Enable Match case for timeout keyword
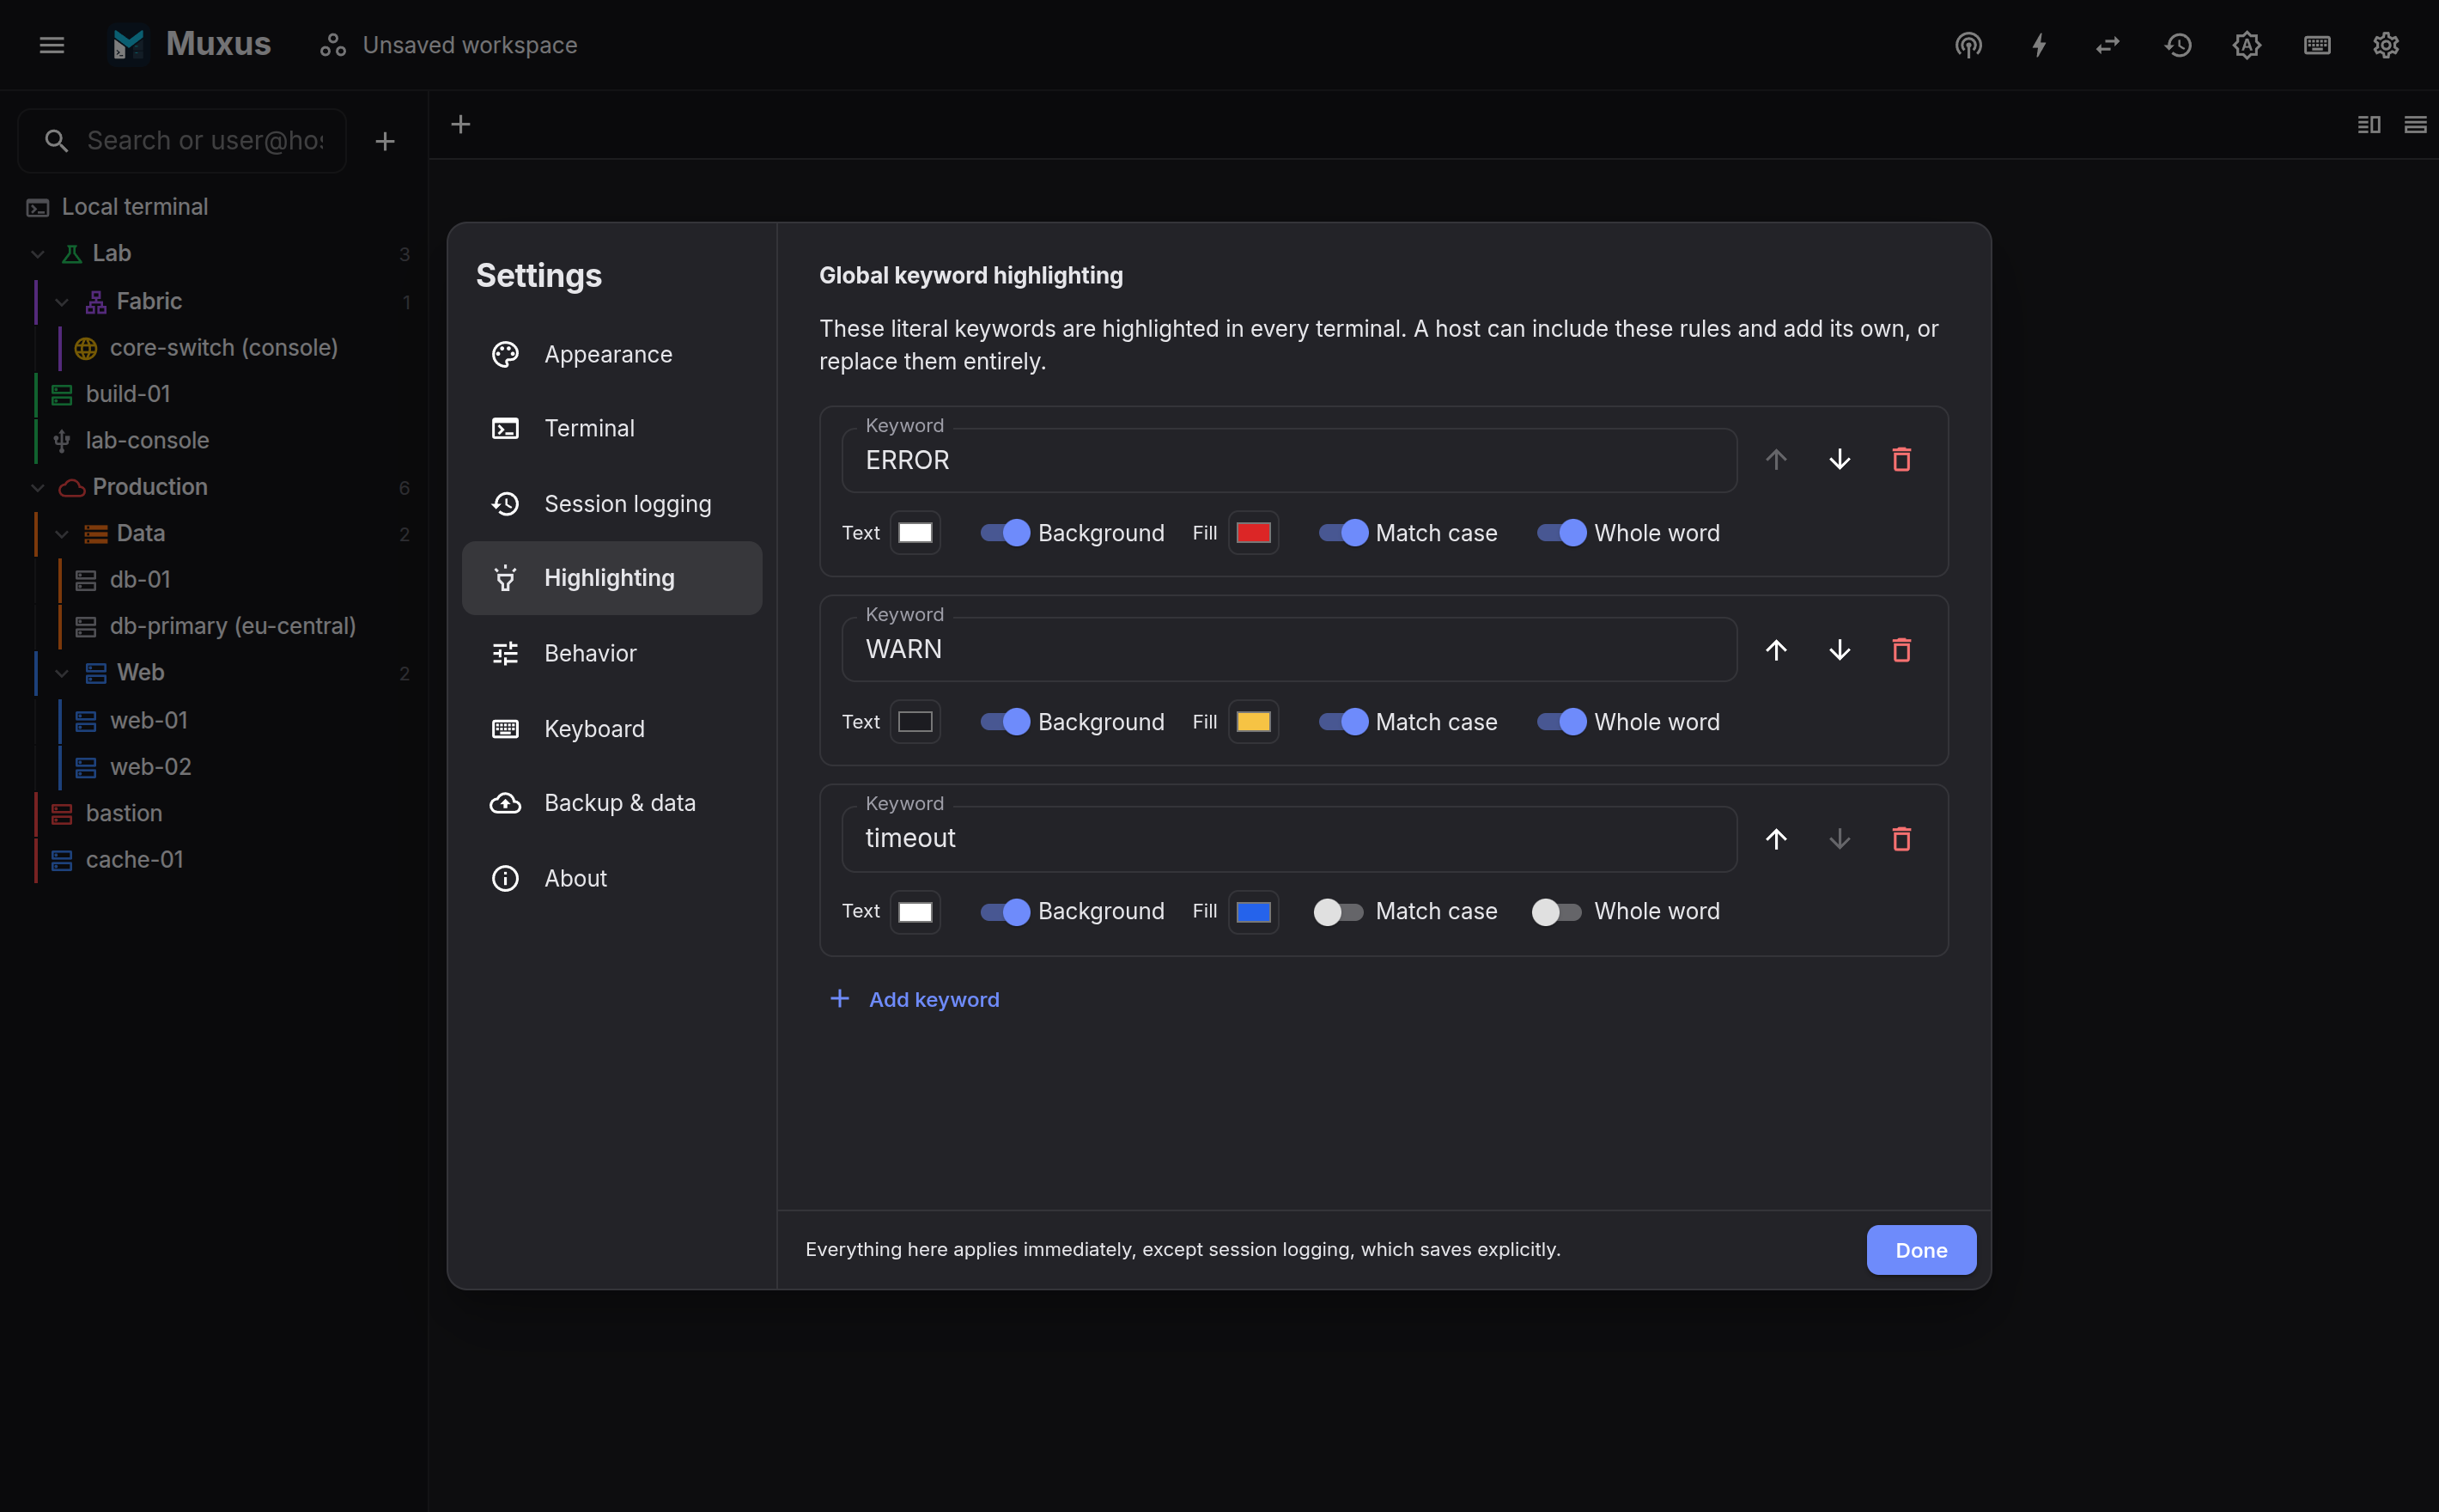 1339,912
